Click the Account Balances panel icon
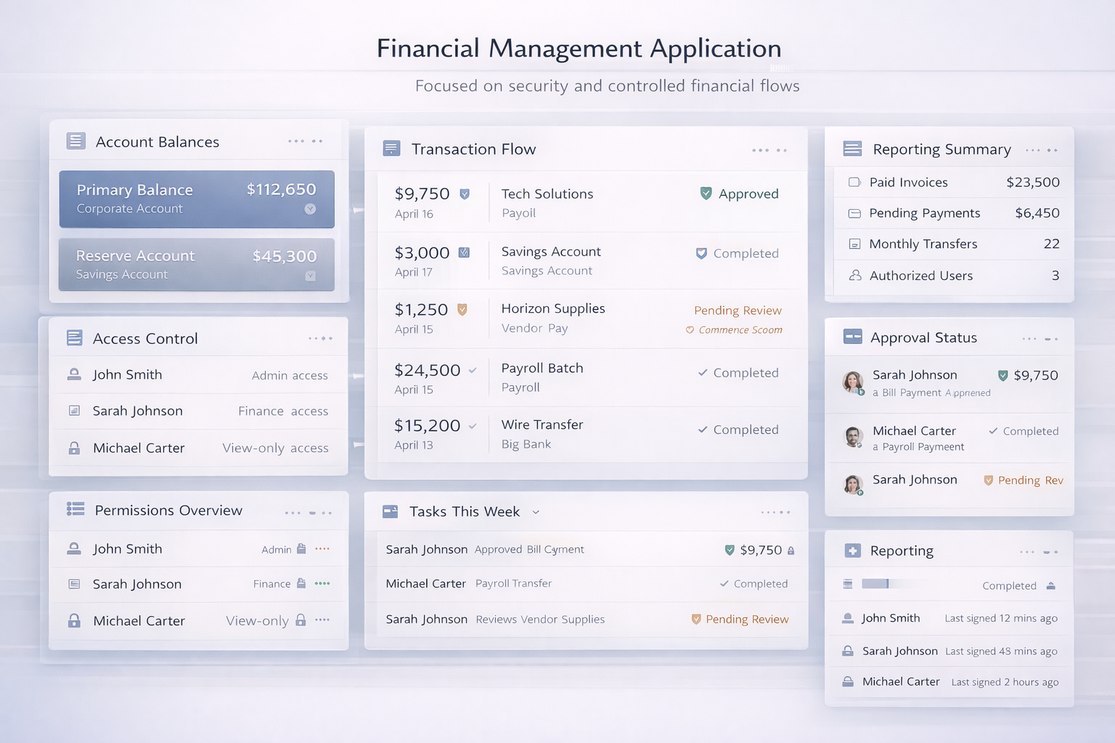The width and height of the screenshot is (1115, 743). pyautogui.click(x=75, y=141)
